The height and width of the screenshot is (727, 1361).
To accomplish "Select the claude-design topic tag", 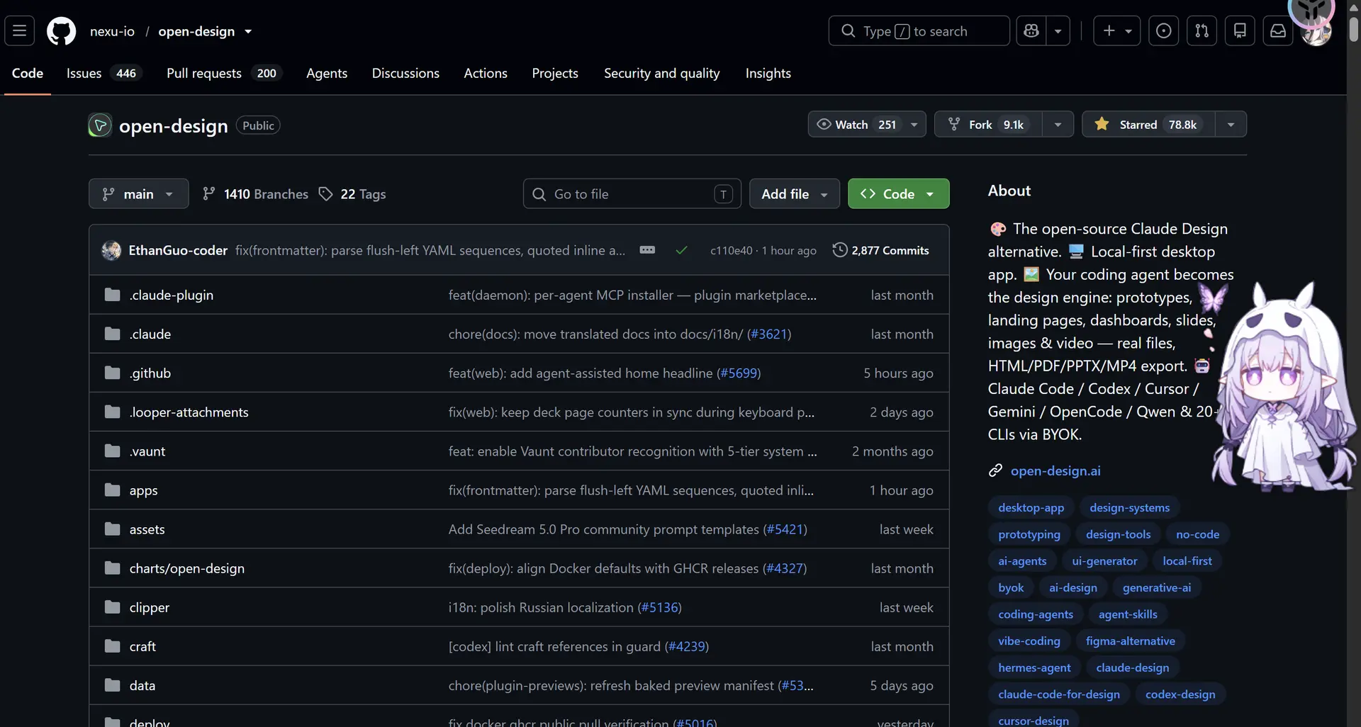I will coord(1132,667).
